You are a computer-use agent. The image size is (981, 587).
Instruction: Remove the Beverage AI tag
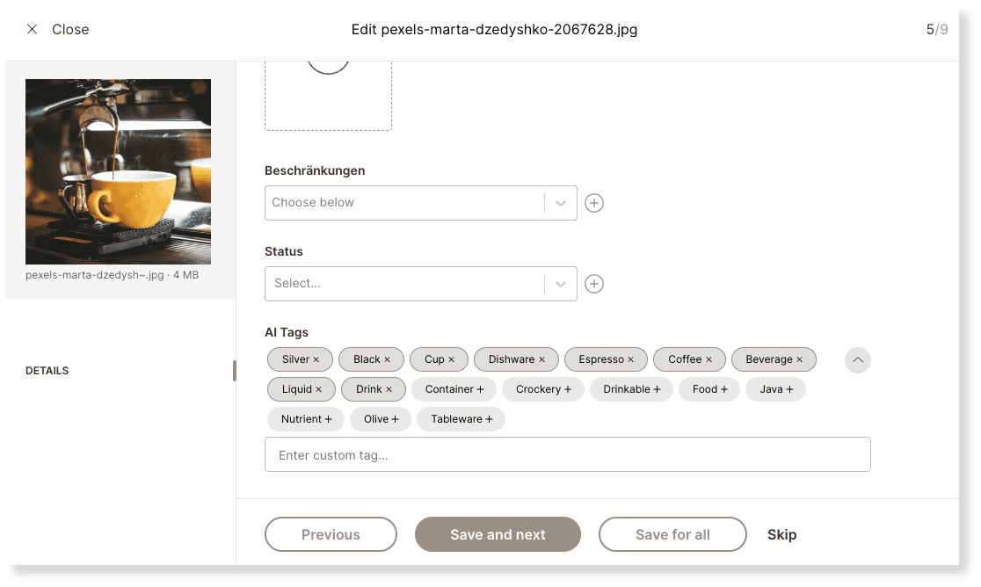799,359
